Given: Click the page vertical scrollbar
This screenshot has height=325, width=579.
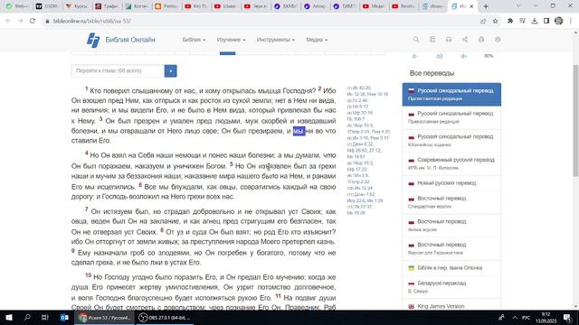Looking at the screenshot, I should click(x=575, y=120).
